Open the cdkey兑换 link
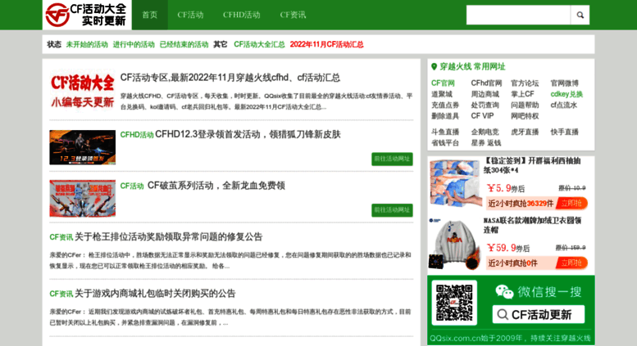This screenshot has height=346, width=637. (566, 94)
